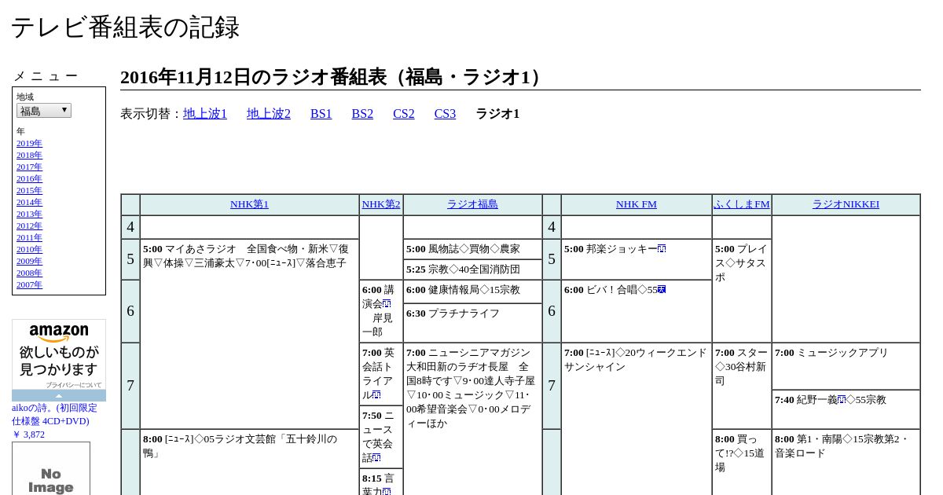The width and height of the screenshot is (943, 495).
Task: Open the 2014年 year link
Action: tap(29, 202)
